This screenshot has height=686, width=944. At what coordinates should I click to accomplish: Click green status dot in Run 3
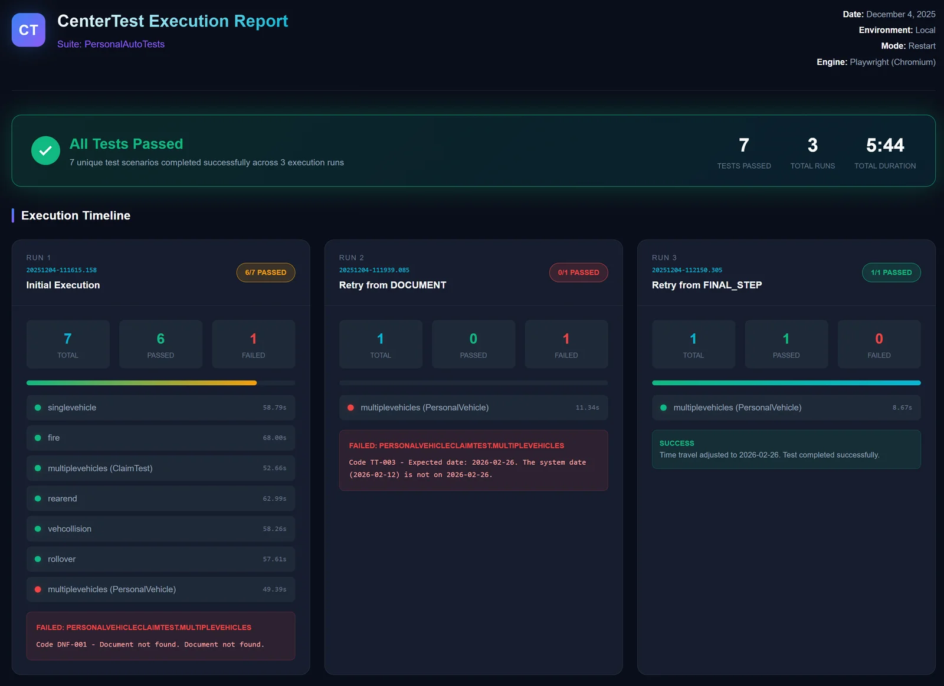coord(663,408)
